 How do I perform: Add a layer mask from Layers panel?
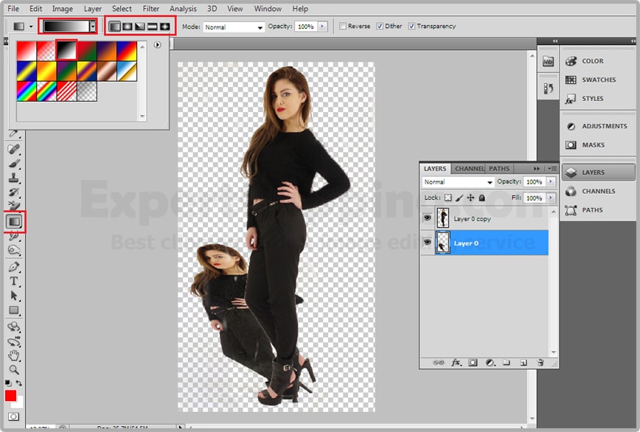click(473, 363)
